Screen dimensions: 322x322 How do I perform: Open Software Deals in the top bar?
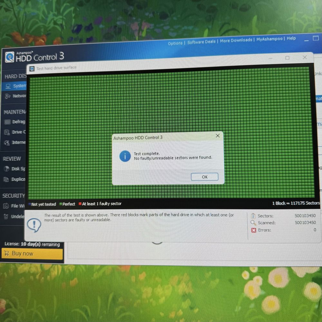pos(201,42)
